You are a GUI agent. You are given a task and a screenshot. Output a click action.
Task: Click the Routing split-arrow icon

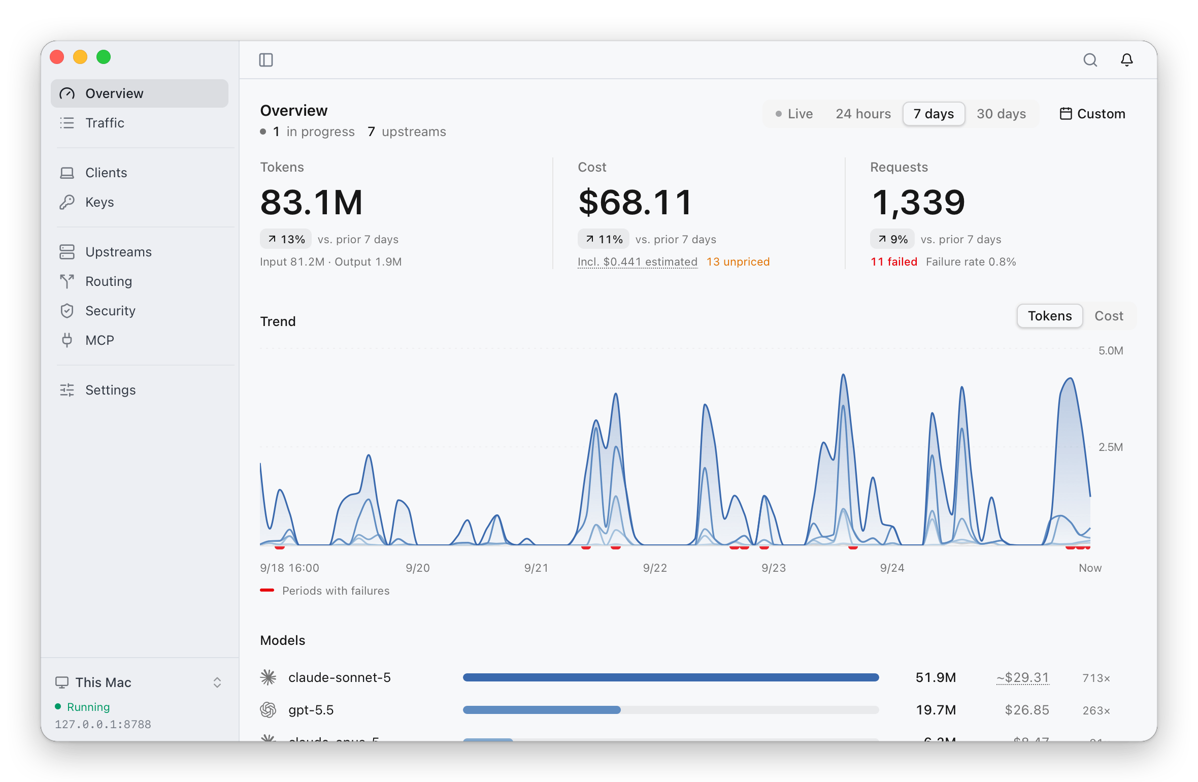[67, 281]
